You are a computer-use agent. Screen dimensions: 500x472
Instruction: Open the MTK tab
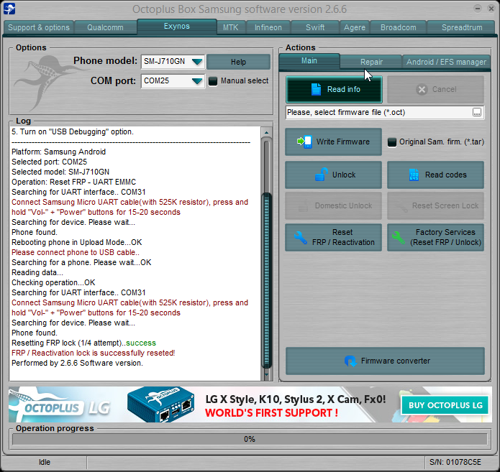click(x=230, y=27)
